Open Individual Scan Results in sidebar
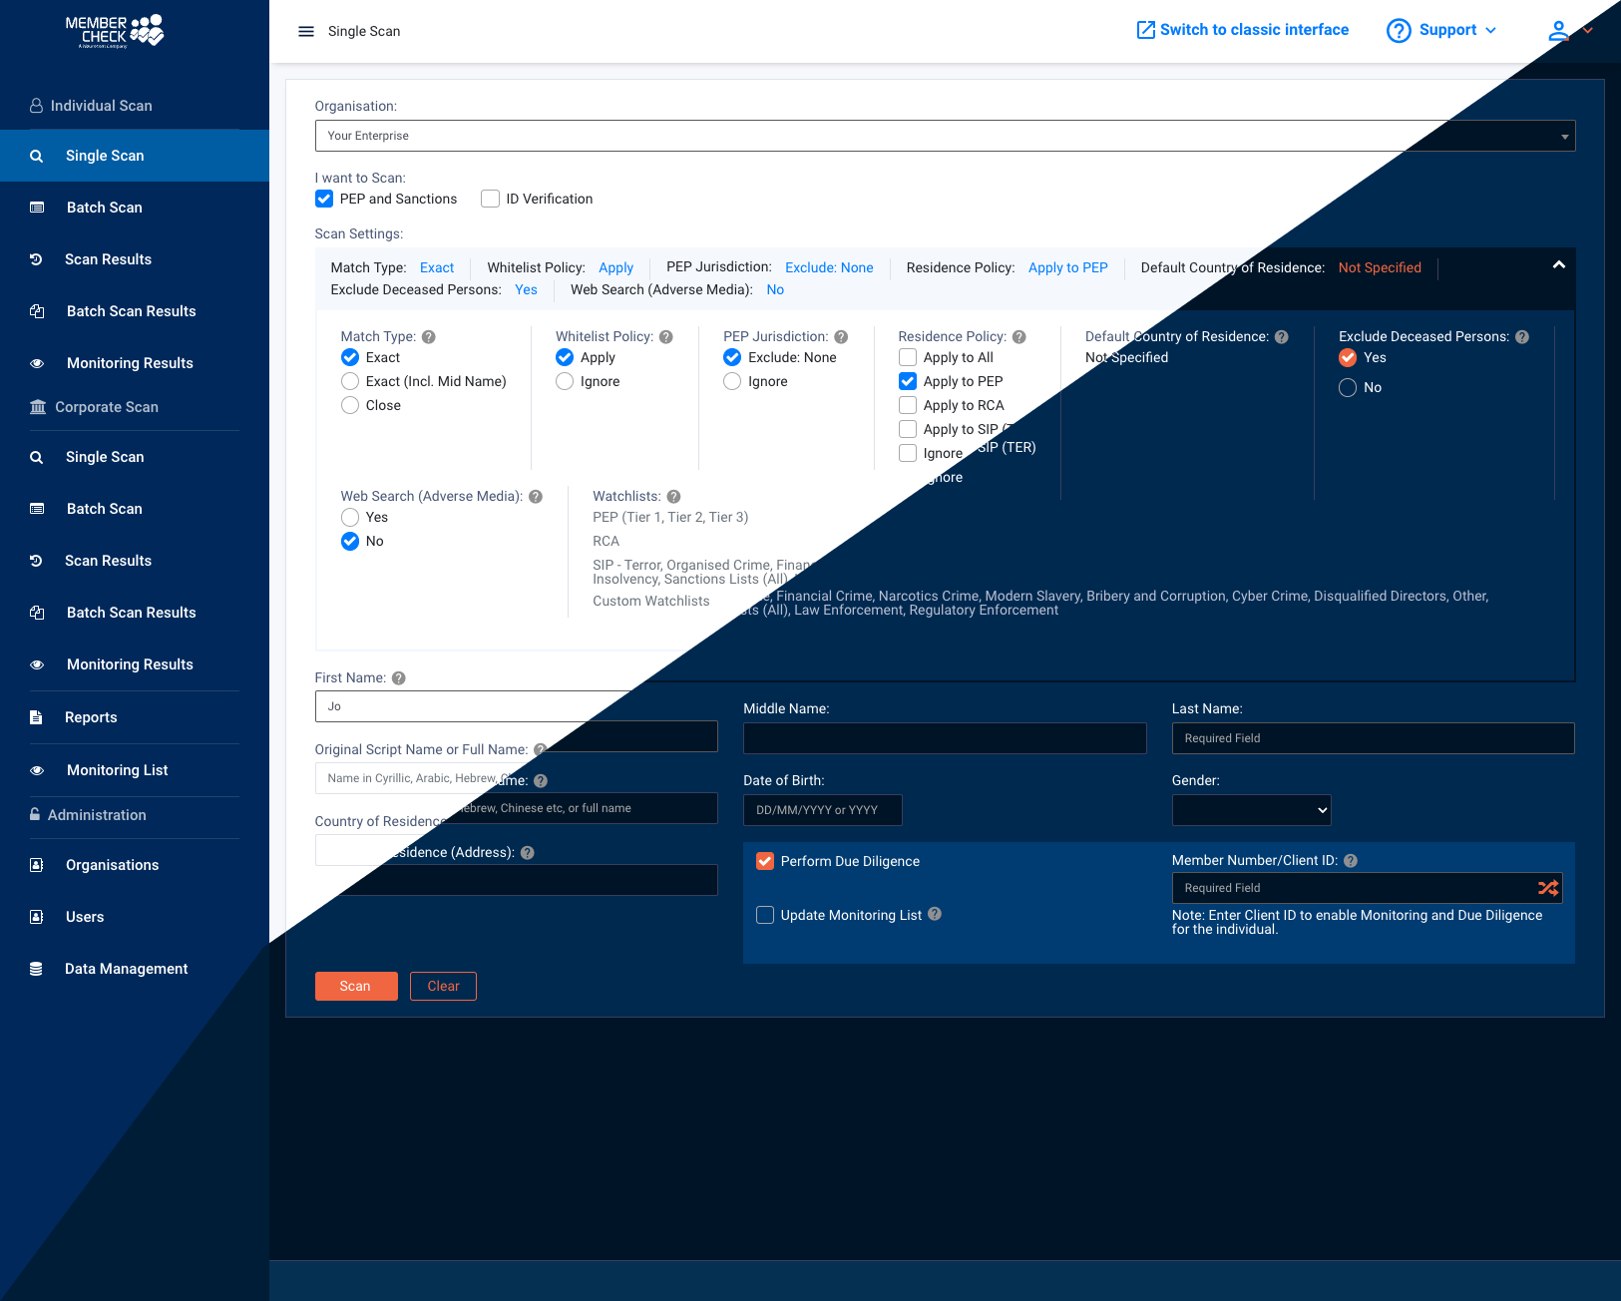Screen dimensions: 1621x1301 [x=135, y=259]
